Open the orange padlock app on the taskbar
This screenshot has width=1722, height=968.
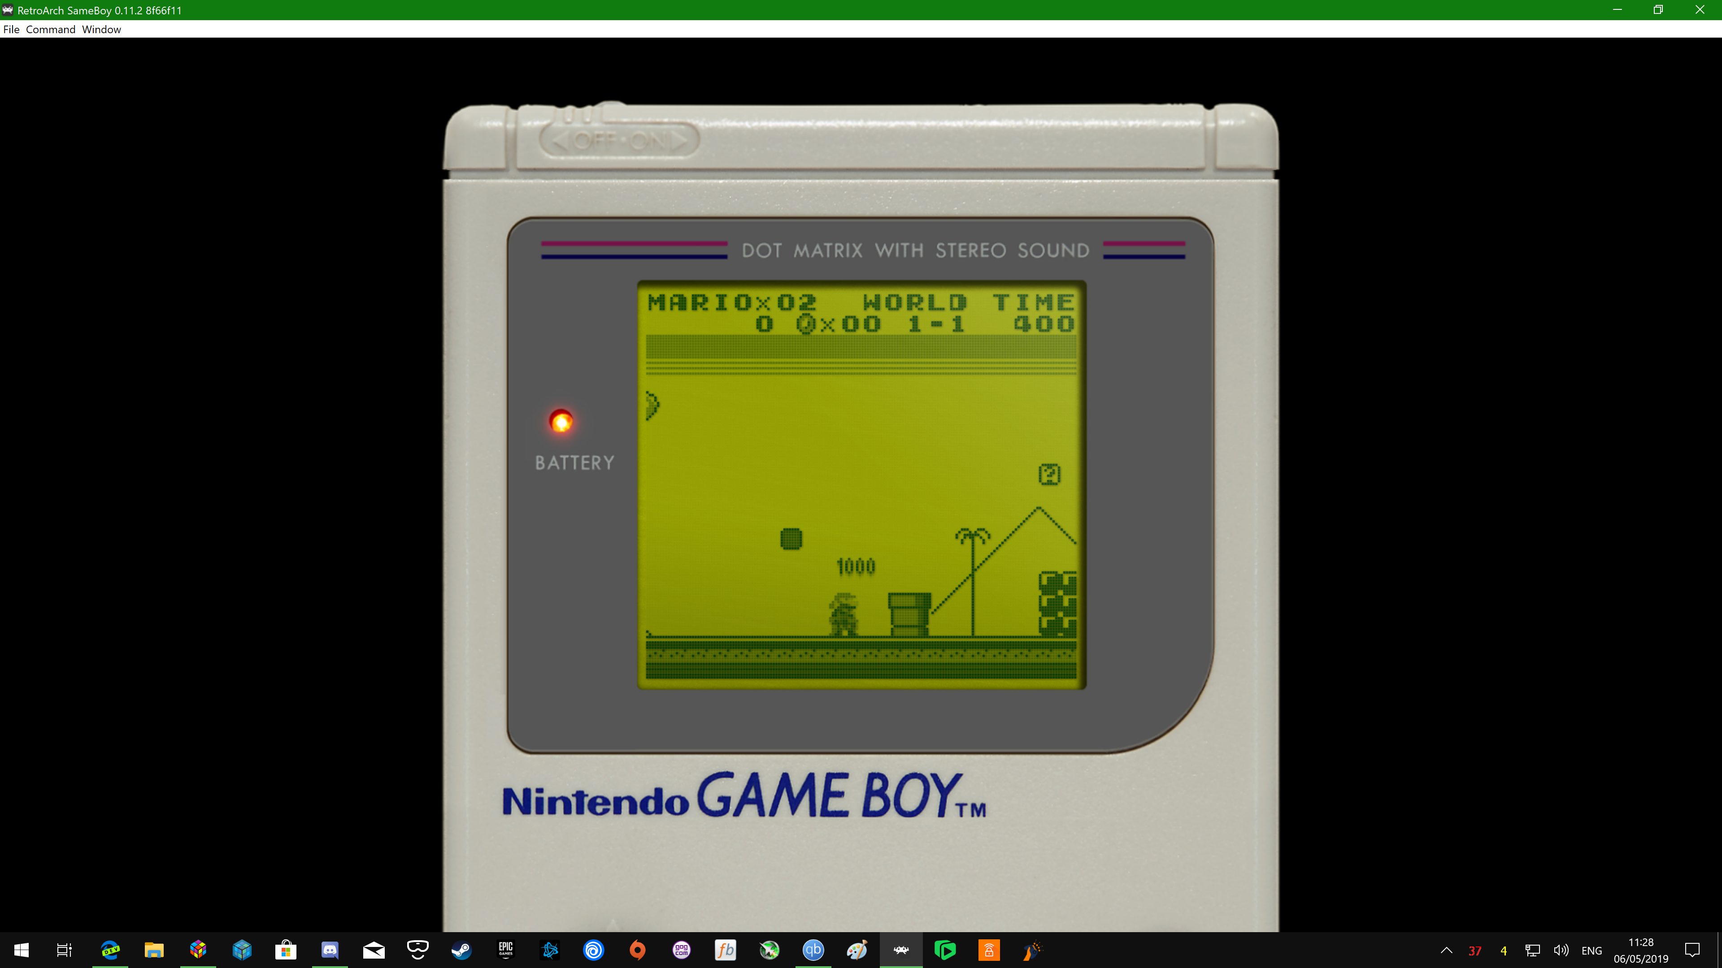[989, 950]
